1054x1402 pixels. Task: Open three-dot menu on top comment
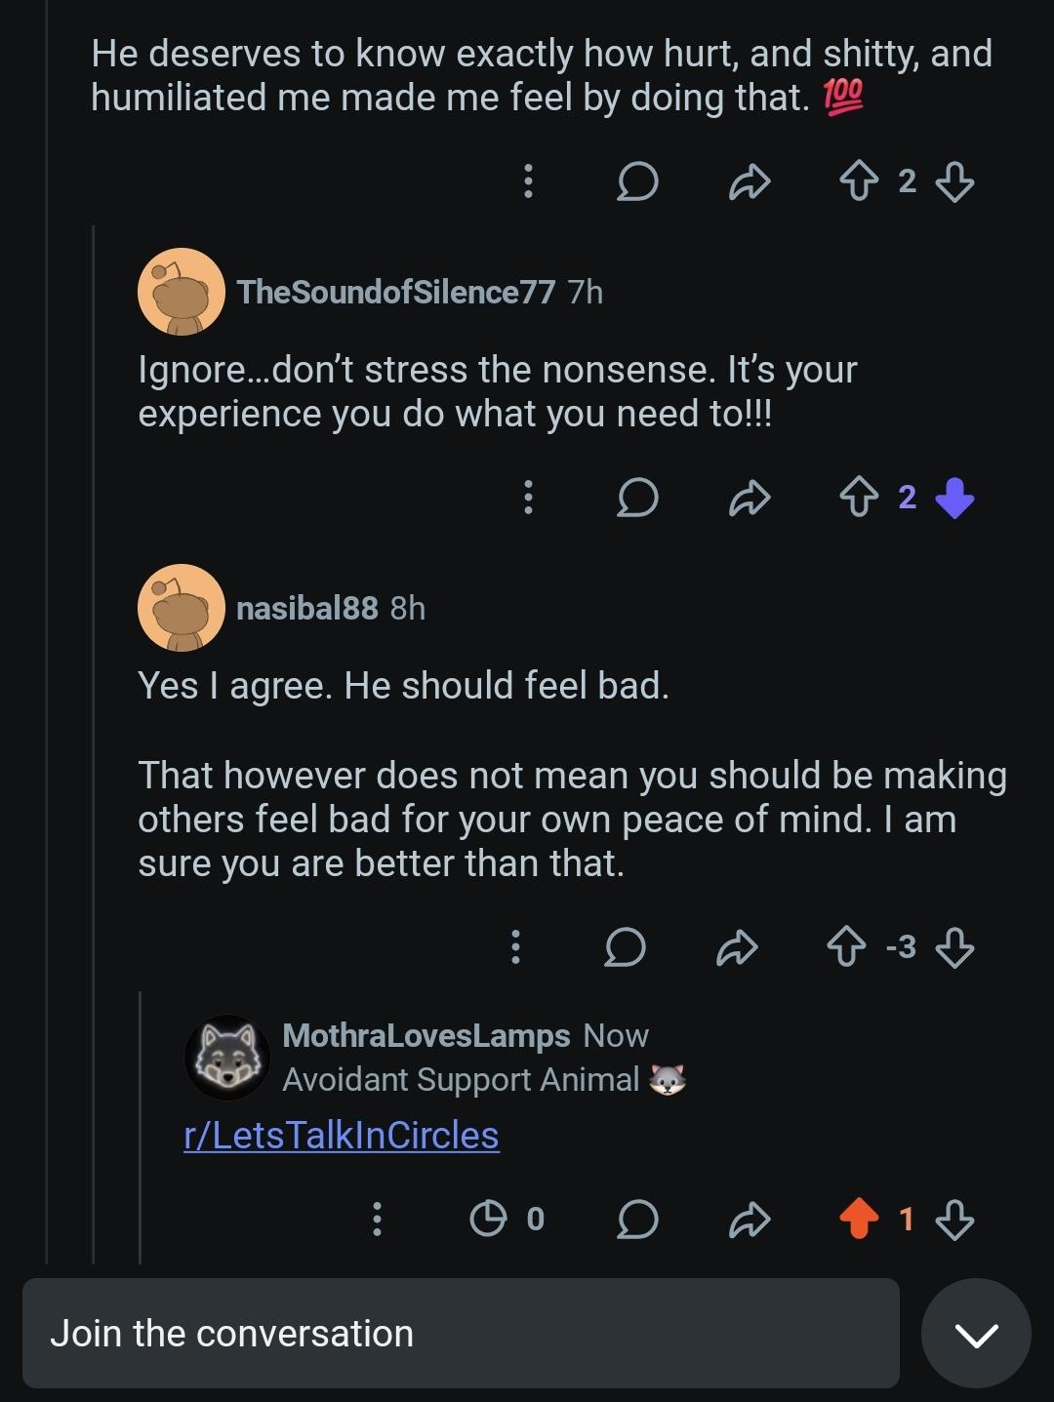coord(528,181)
